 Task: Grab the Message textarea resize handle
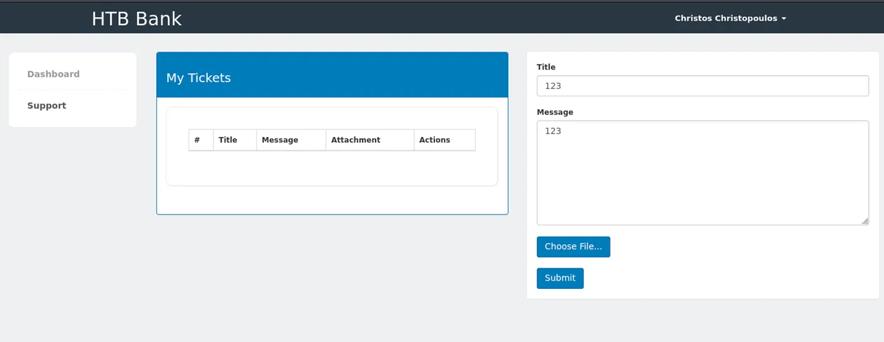coord(865,221)
